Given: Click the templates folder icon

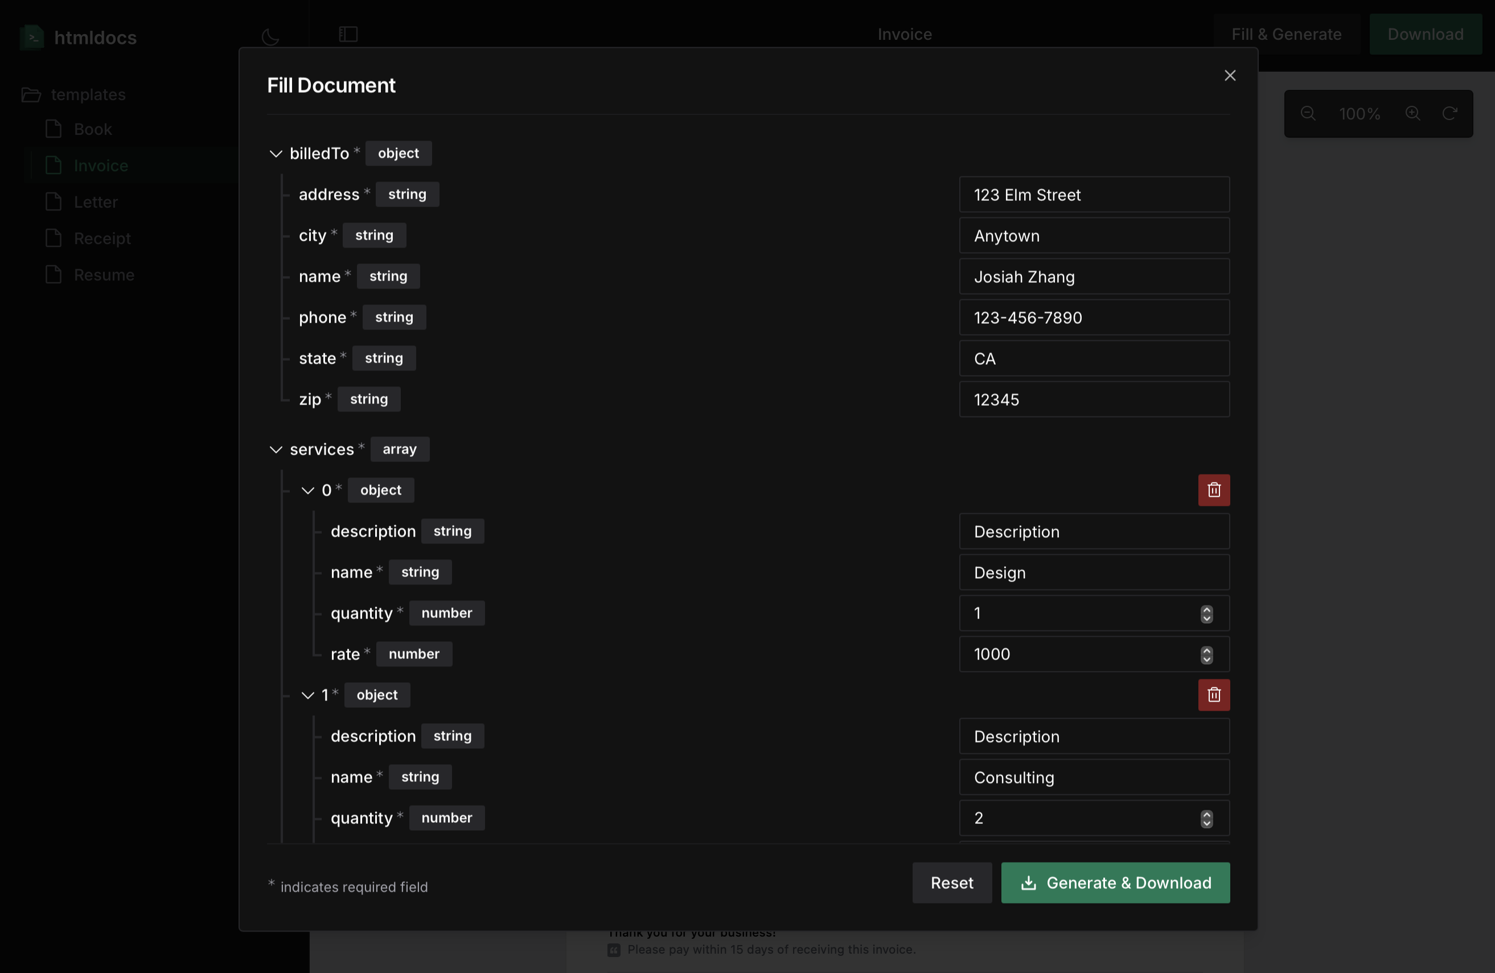Looking at the screenshot, I should click(31, 95).
